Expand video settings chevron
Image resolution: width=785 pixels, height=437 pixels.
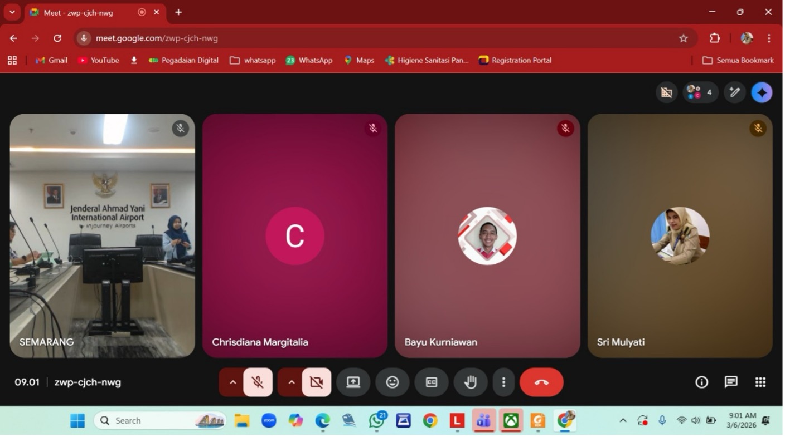(x=291, y=382)
